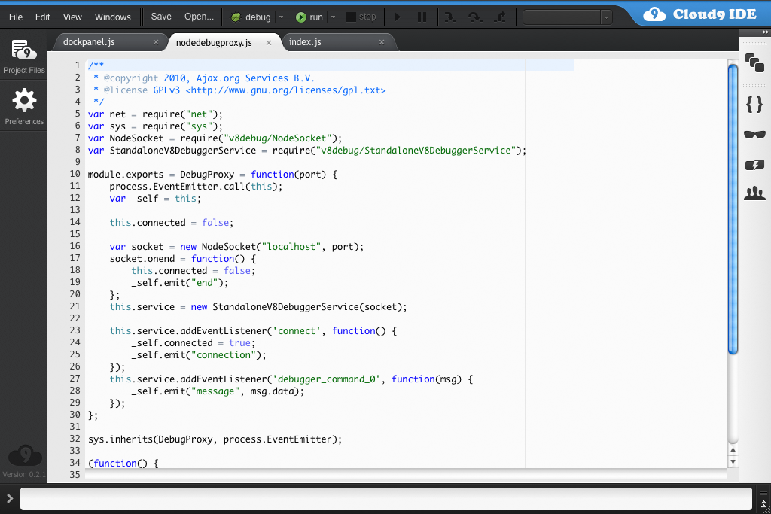The height and width of the screenshot is (514, 771).
Task: Click the stacked squares icon in right dock
Action: (x=754, y=62)
